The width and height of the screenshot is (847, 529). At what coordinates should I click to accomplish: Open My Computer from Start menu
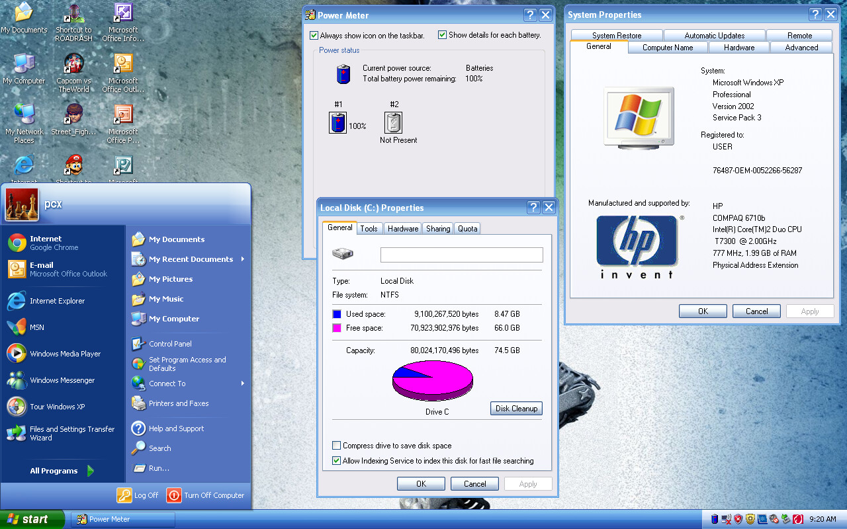coord(189,319)
